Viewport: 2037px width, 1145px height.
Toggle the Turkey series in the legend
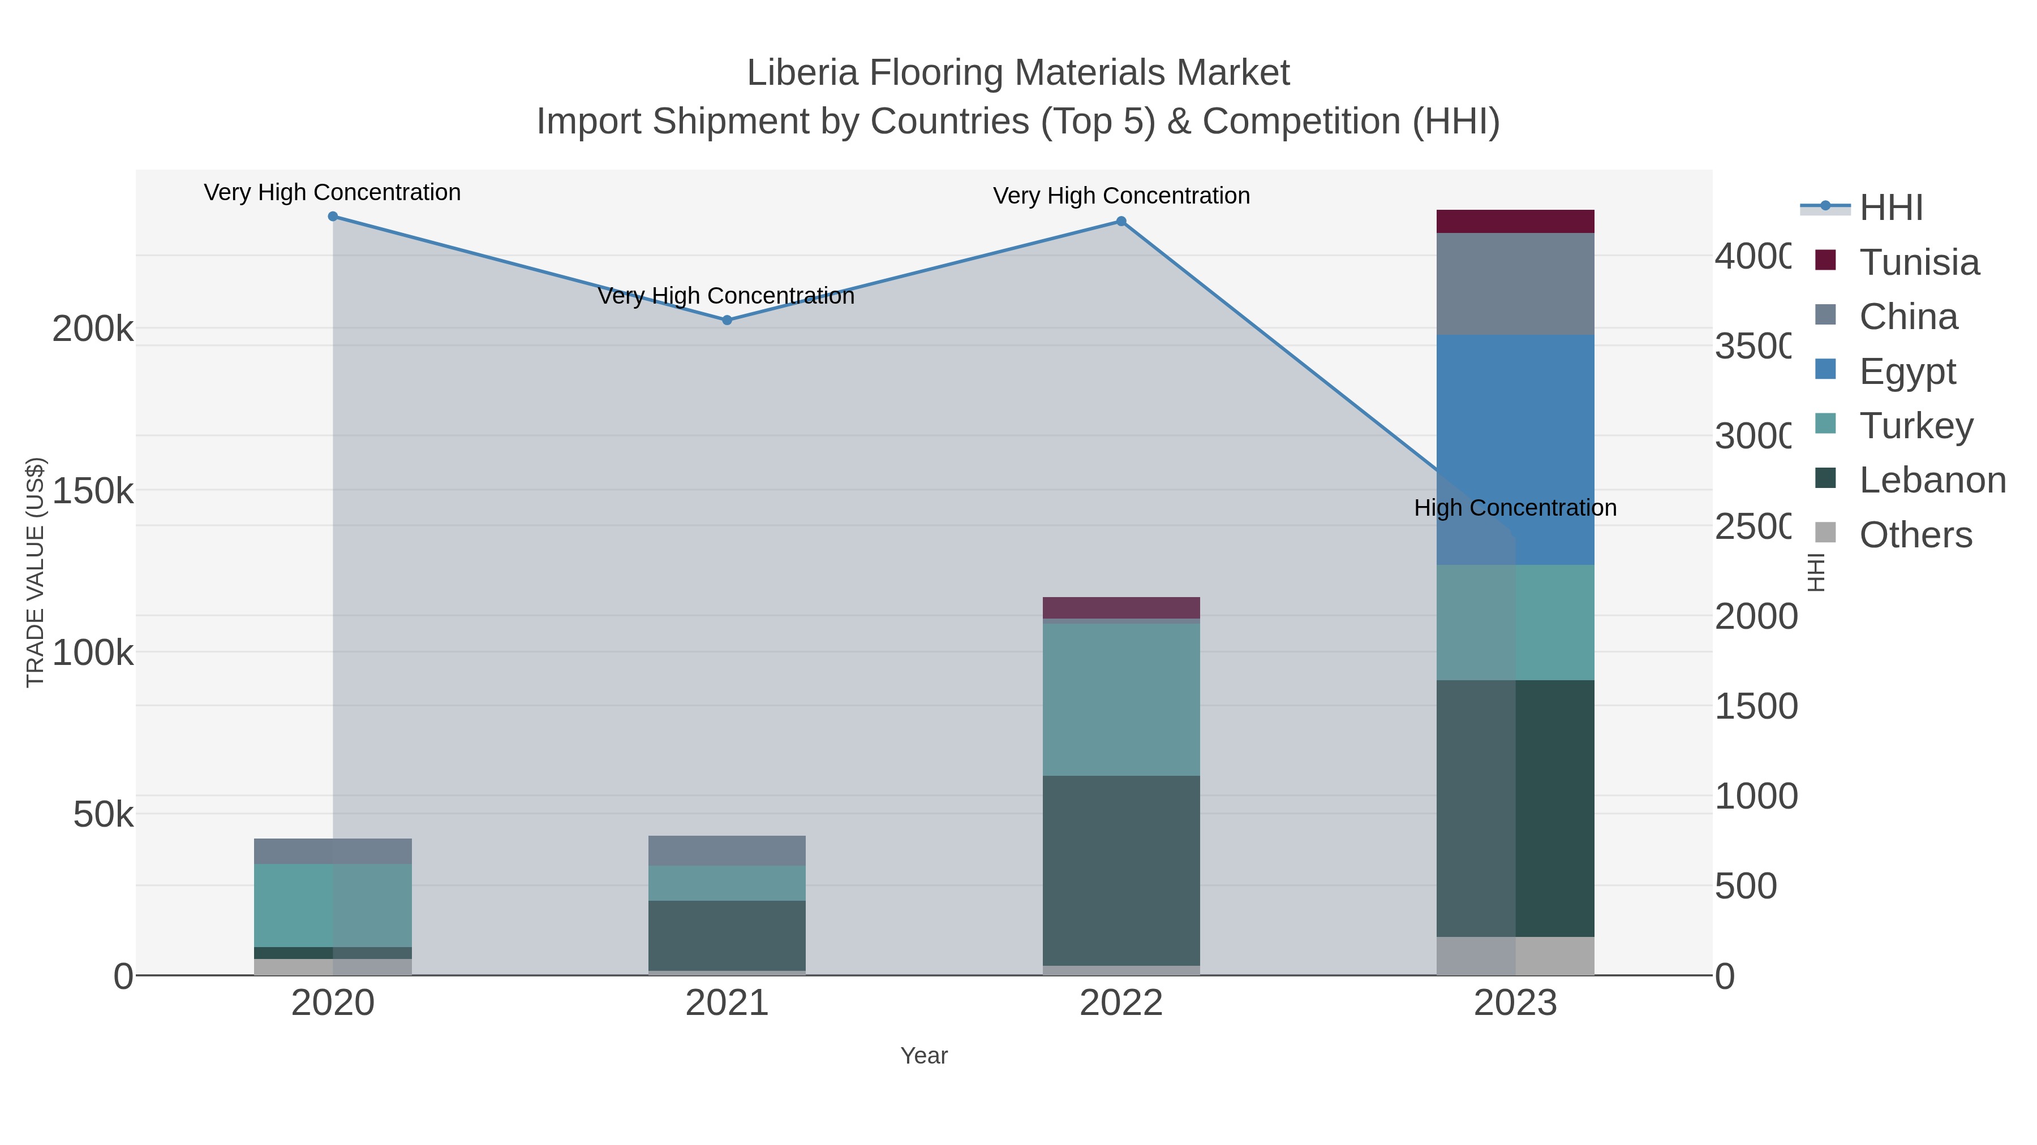(x=1894, y=426)
